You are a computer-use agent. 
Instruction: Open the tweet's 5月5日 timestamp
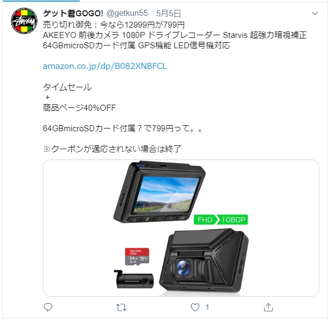(168, 13)
